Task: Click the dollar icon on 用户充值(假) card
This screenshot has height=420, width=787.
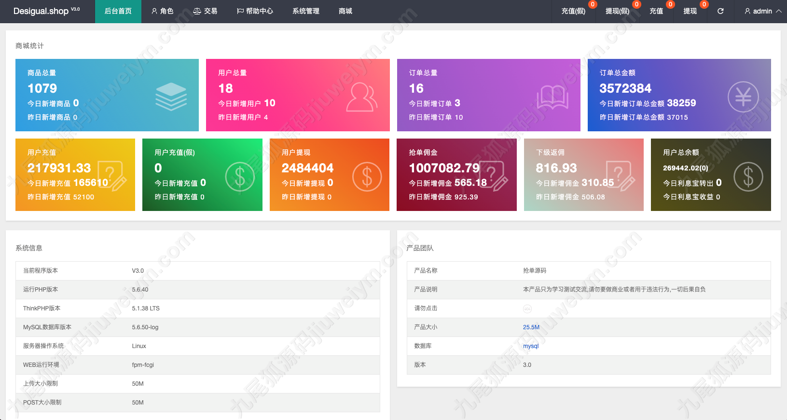Action: point(240,177)
